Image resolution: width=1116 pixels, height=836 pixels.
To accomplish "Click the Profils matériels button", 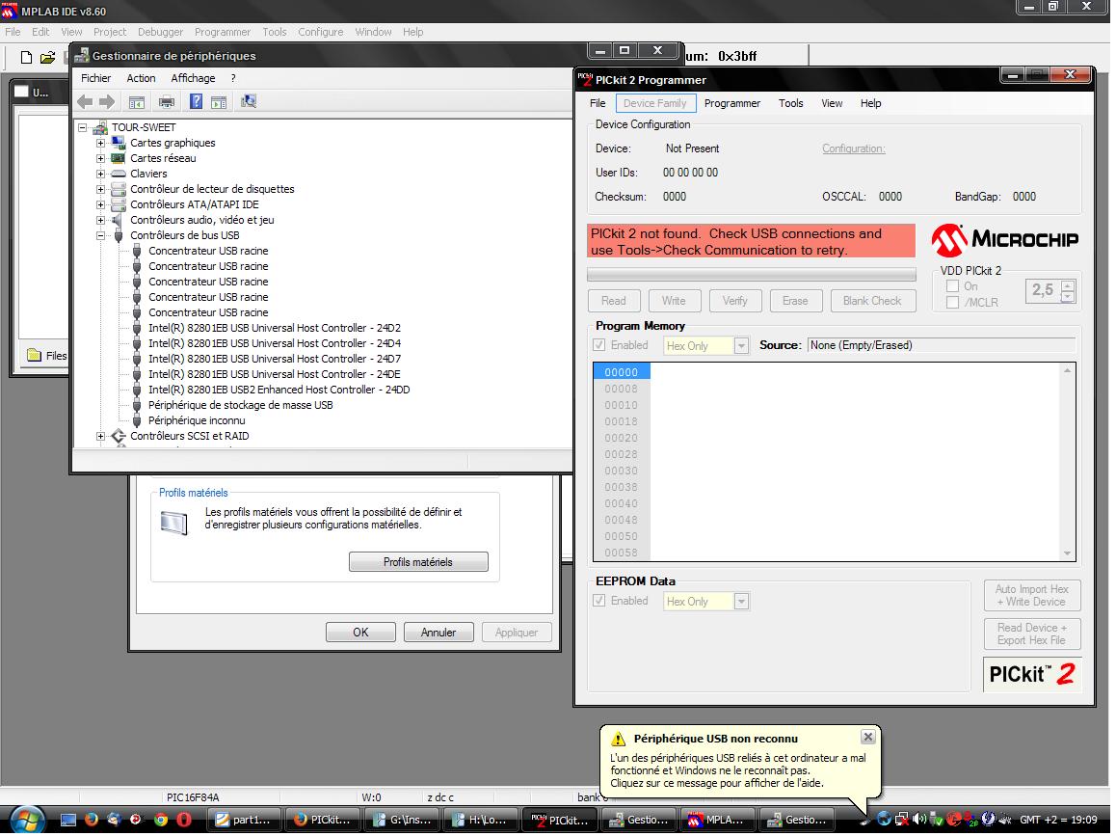I will (x=418, y=563).
